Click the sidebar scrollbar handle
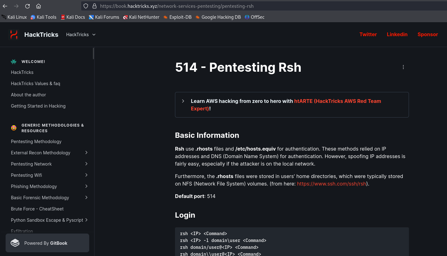Screen dimensions: 447x256 pos(93,53)
